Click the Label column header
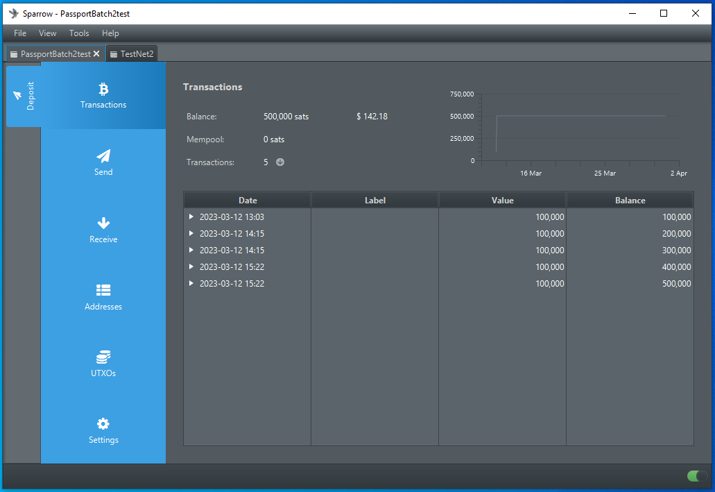This screenshot has width=715, height=492. click(x=374, y=201)
